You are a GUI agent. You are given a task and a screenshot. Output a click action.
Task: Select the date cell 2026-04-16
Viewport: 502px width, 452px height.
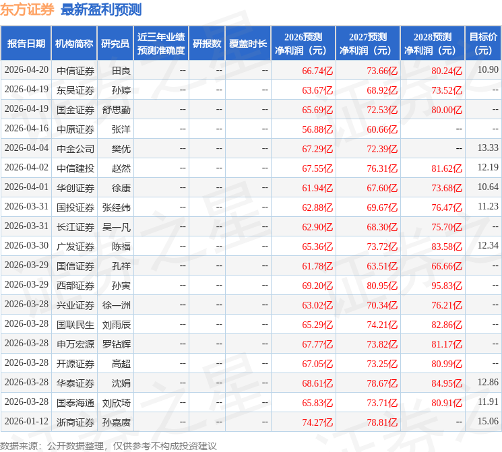[26, 129]
